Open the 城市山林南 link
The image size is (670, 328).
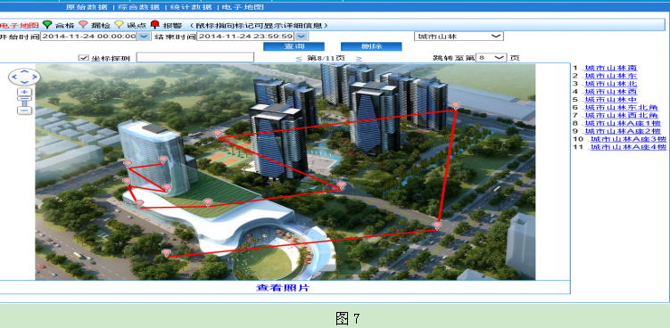610,68
